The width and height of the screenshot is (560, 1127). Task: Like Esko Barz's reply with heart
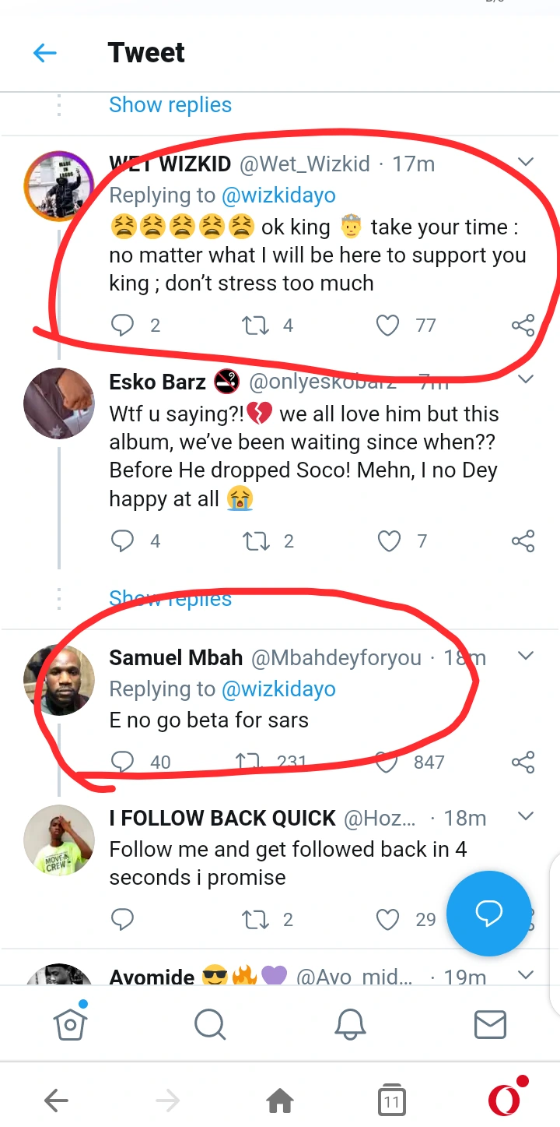(x=388, y=541)
